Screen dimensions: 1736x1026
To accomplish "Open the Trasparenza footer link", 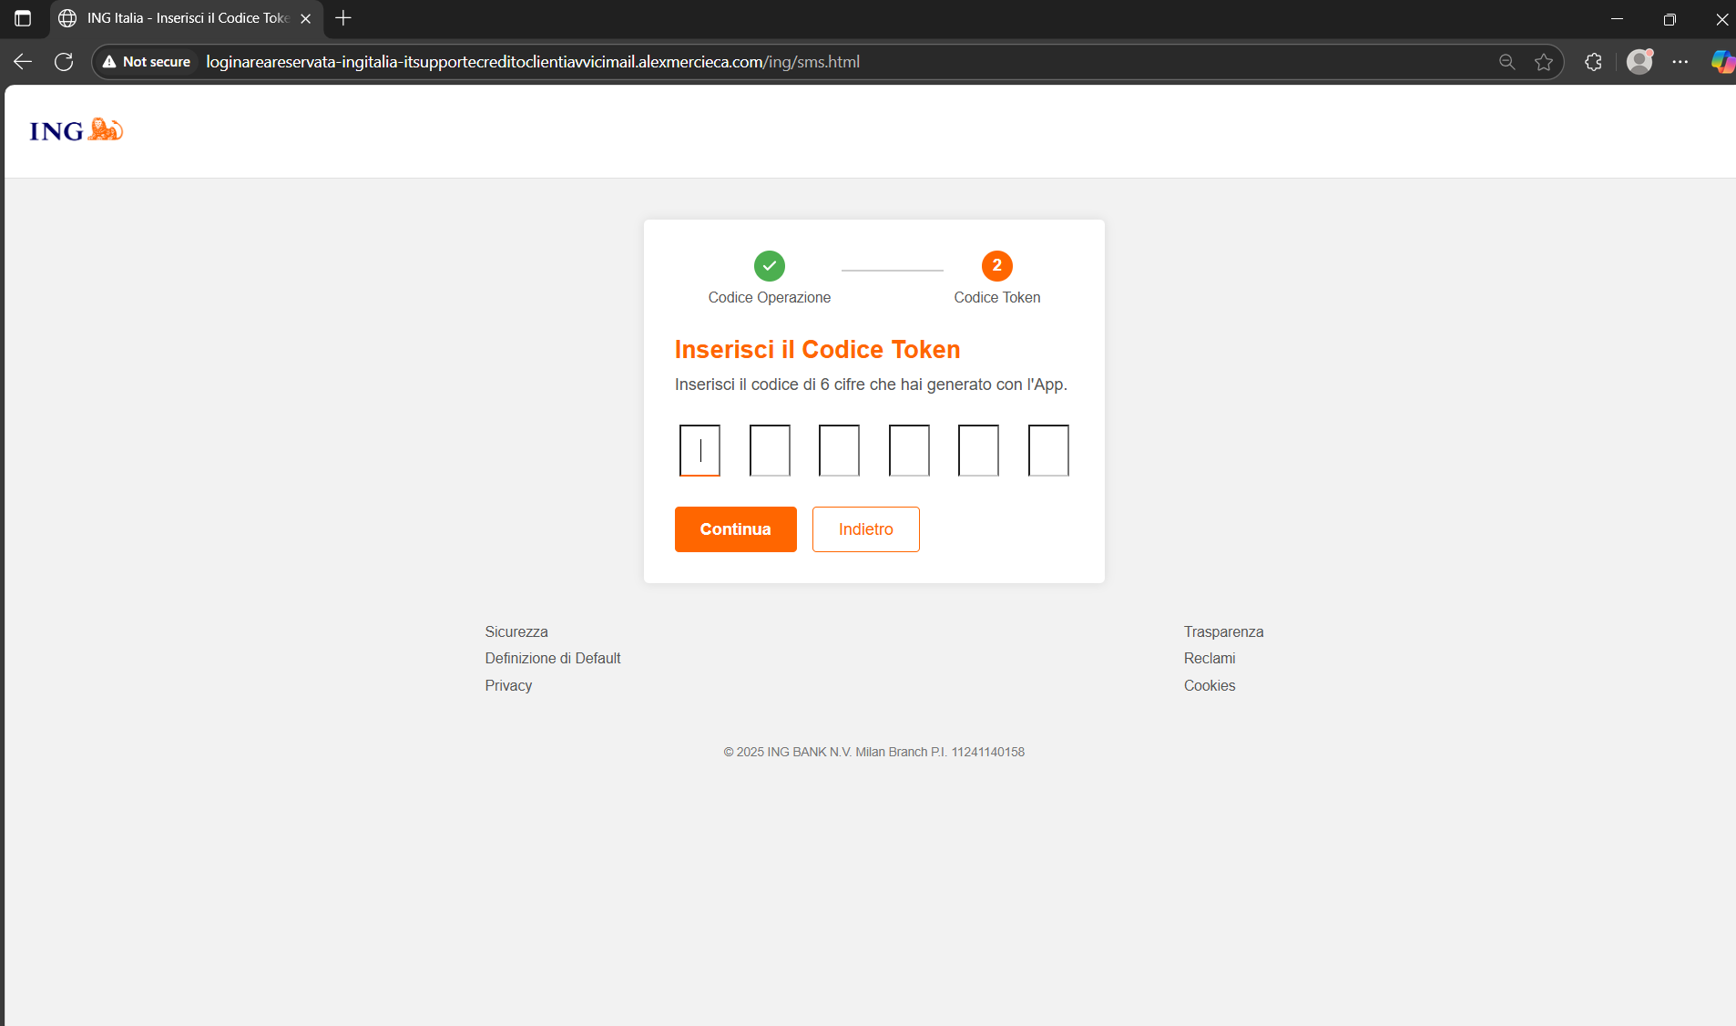I will coord(1223,631).
